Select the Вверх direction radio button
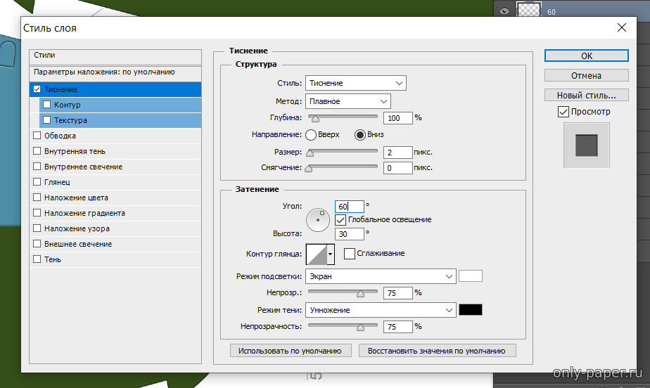 (x=311, y=135)
